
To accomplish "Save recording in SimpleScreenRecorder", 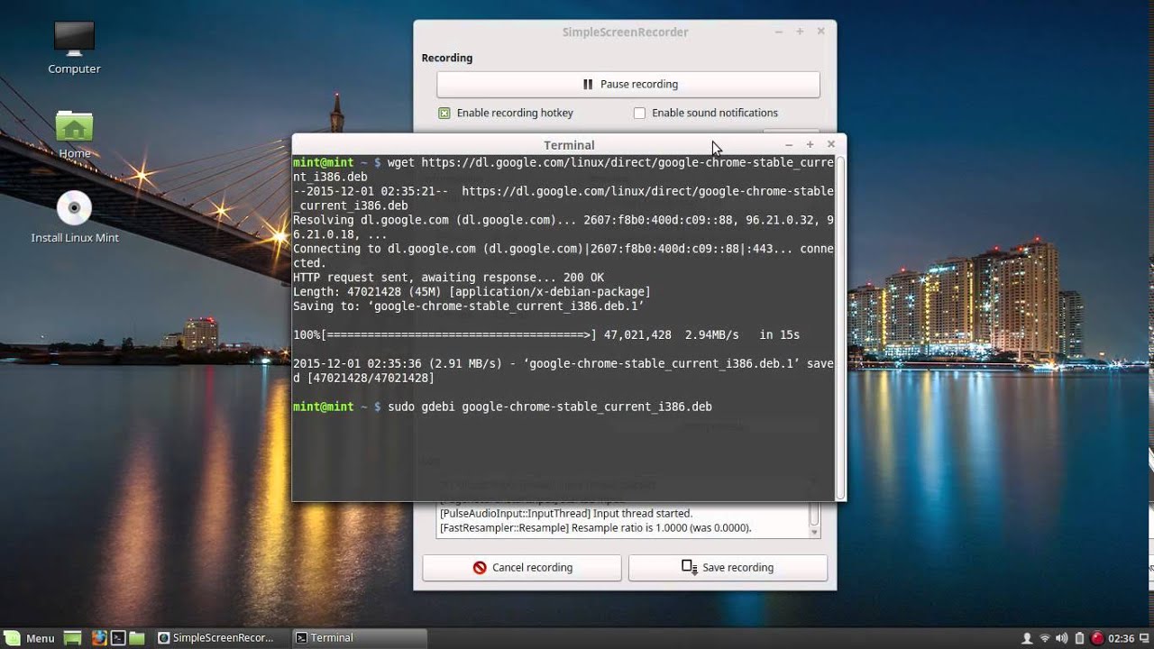I will [x=728, y=567].
